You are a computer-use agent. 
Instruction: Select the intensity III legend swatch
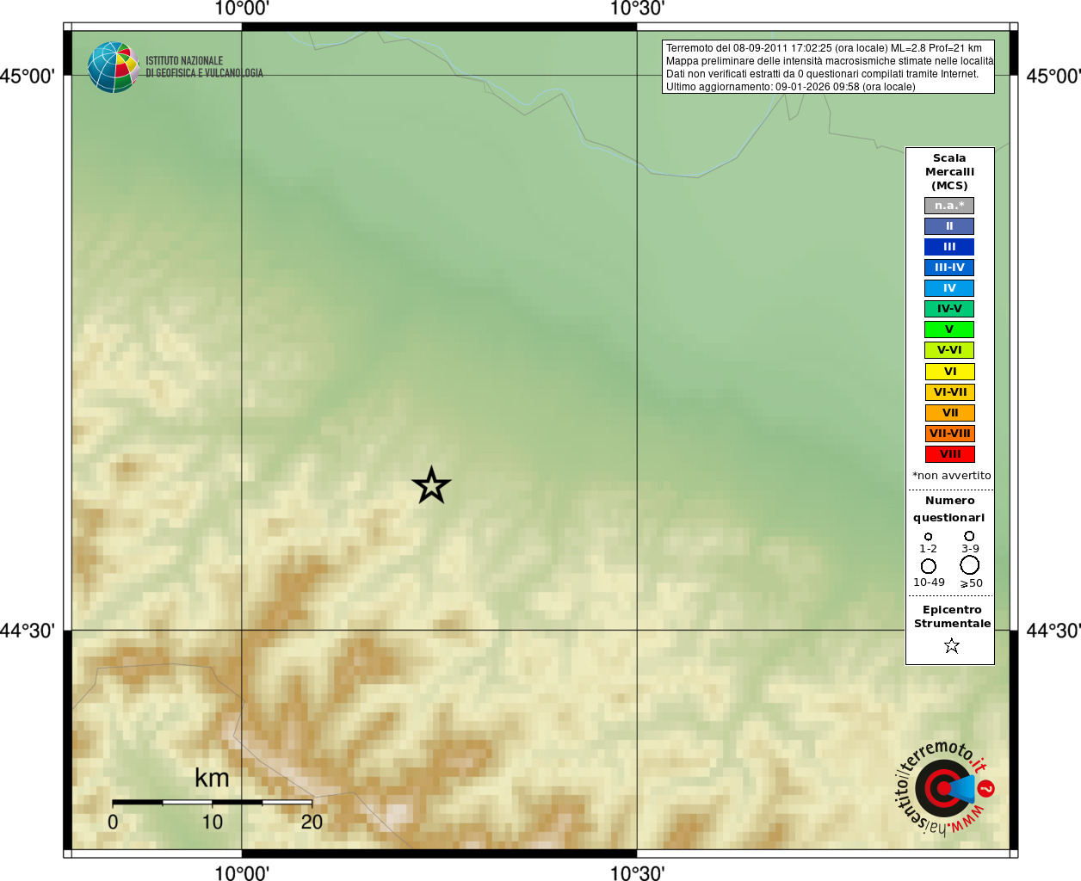click(949, 247)
